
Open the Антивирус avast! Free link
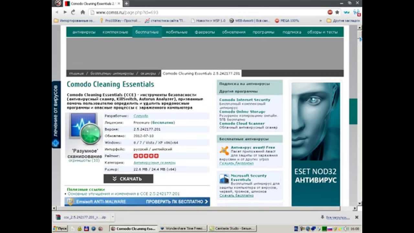(x=253, y=147)
